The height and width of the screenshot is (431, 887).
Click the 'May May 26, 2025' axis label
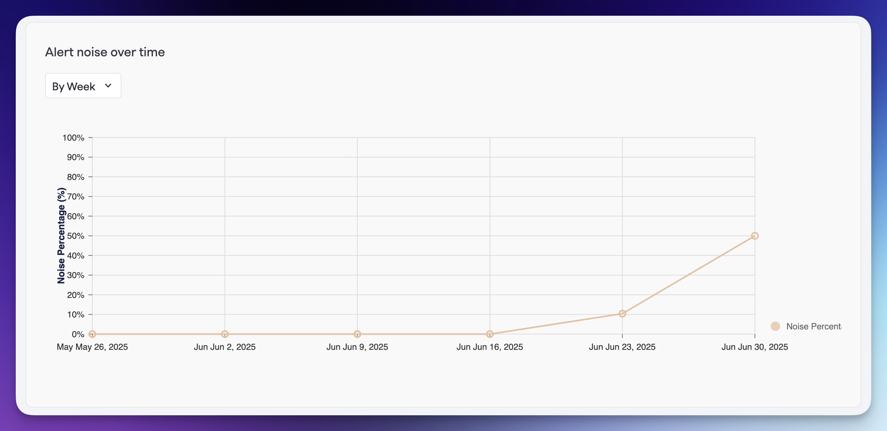point(92,347)
